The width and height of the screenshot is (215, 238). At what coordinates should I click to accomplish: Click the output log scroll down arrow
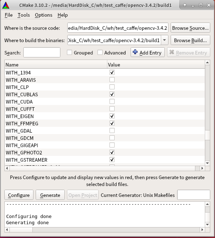tap(207, 224)
